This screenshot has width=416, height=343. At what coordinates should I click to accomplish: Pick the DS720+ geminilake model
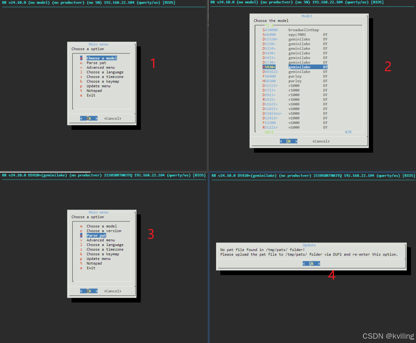pyautogui.click(x=295, y=62)
